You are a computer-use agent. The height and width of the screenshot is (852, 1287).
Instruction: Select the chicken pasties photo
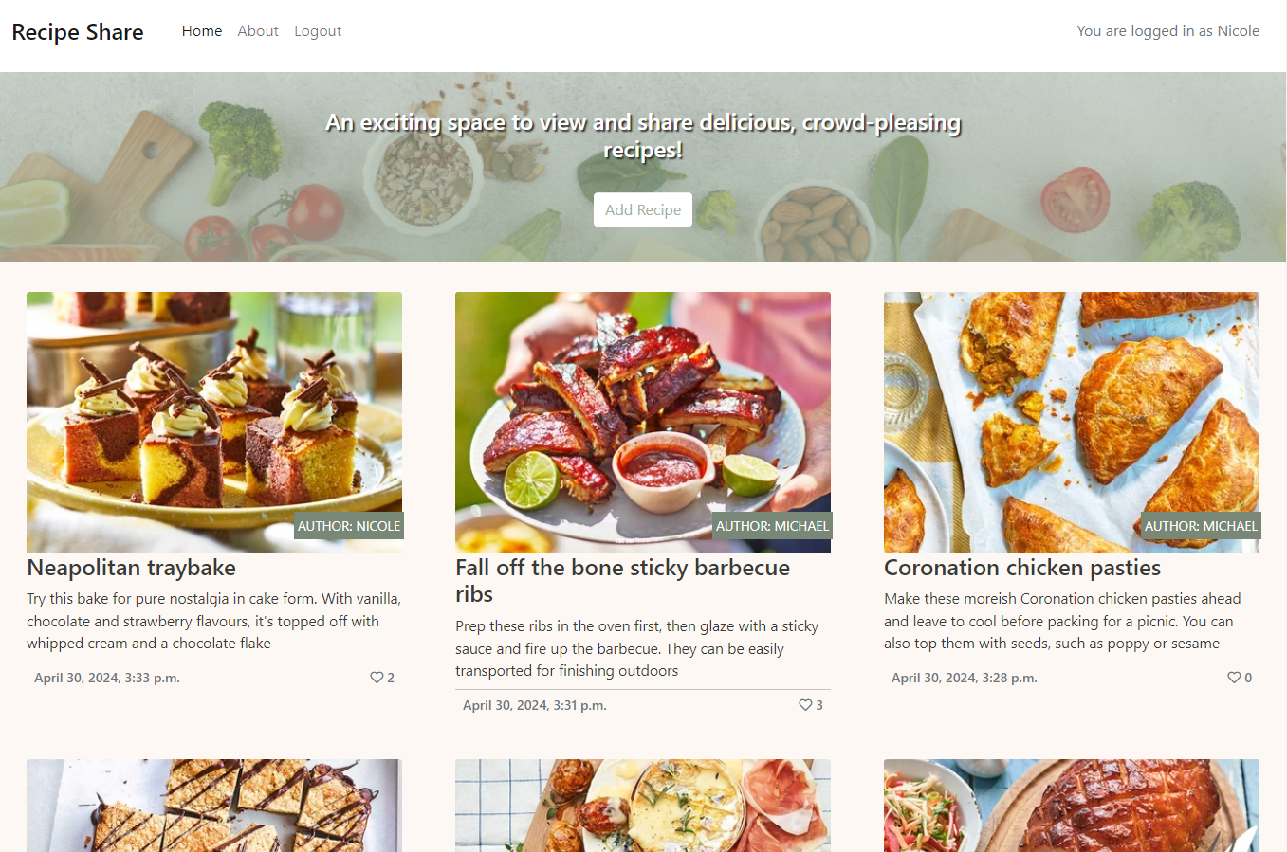[1072, 422]
